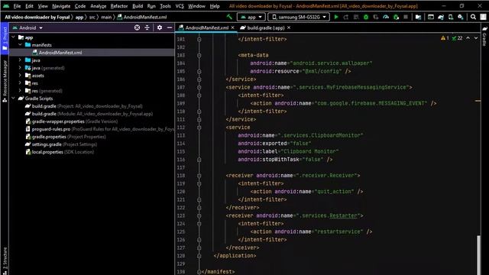Image resolution: width=489 pixels, height=275 pixels.
Task: Expand the java (generated) folder
Action: (x=21, y=68)
